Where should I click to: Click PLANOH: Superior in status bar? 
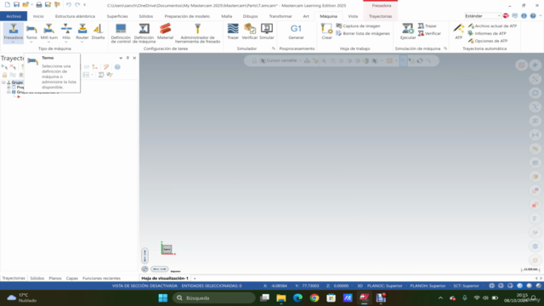coord(428,286)
